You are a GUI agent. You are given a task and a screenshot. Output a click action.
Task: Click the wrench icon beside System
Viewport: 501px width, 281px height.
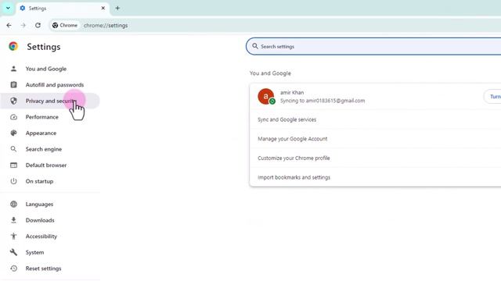pyautogui.click(x=13, y=252)
